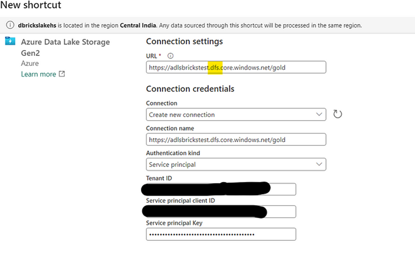
Task: Expand the Authentication kind dropdown arrow
Action: point(319,164)
